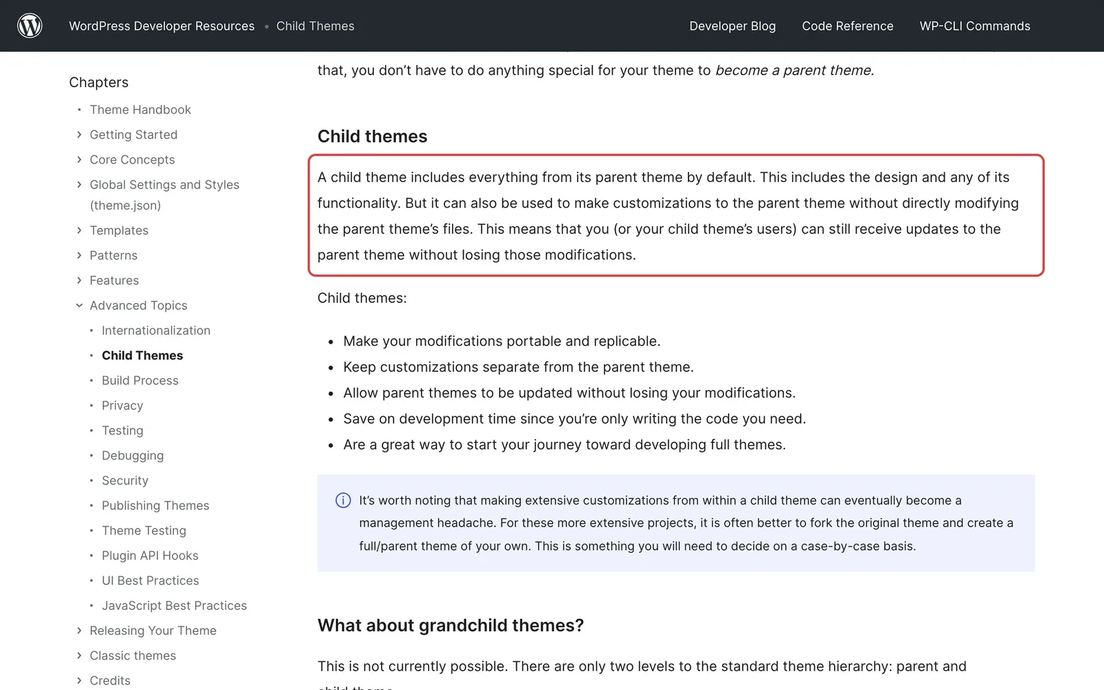Click the "What about grandchild themes?" heading
This screenshot has width=1104, height=690.
(451, 625)
